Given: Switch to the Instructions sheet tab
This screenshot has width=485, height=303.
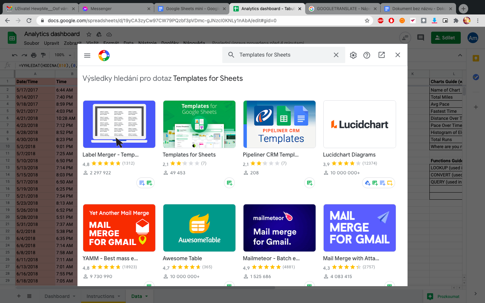Looking at the screenshot, I should (x=100, y=296).
